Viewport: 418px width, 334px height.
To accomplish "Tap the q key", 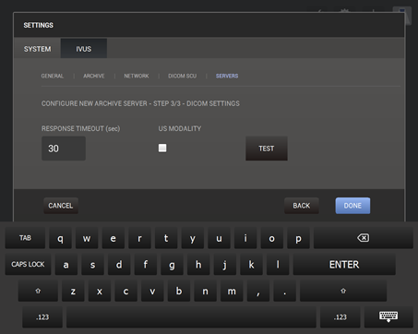I will click(60, 238).
